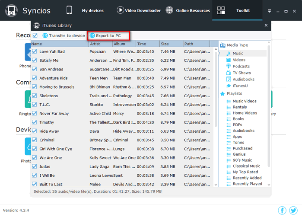Click the Transfer to device icon
Image resolution: width=302 pixels, height=217 pixels.
point(45,35)
